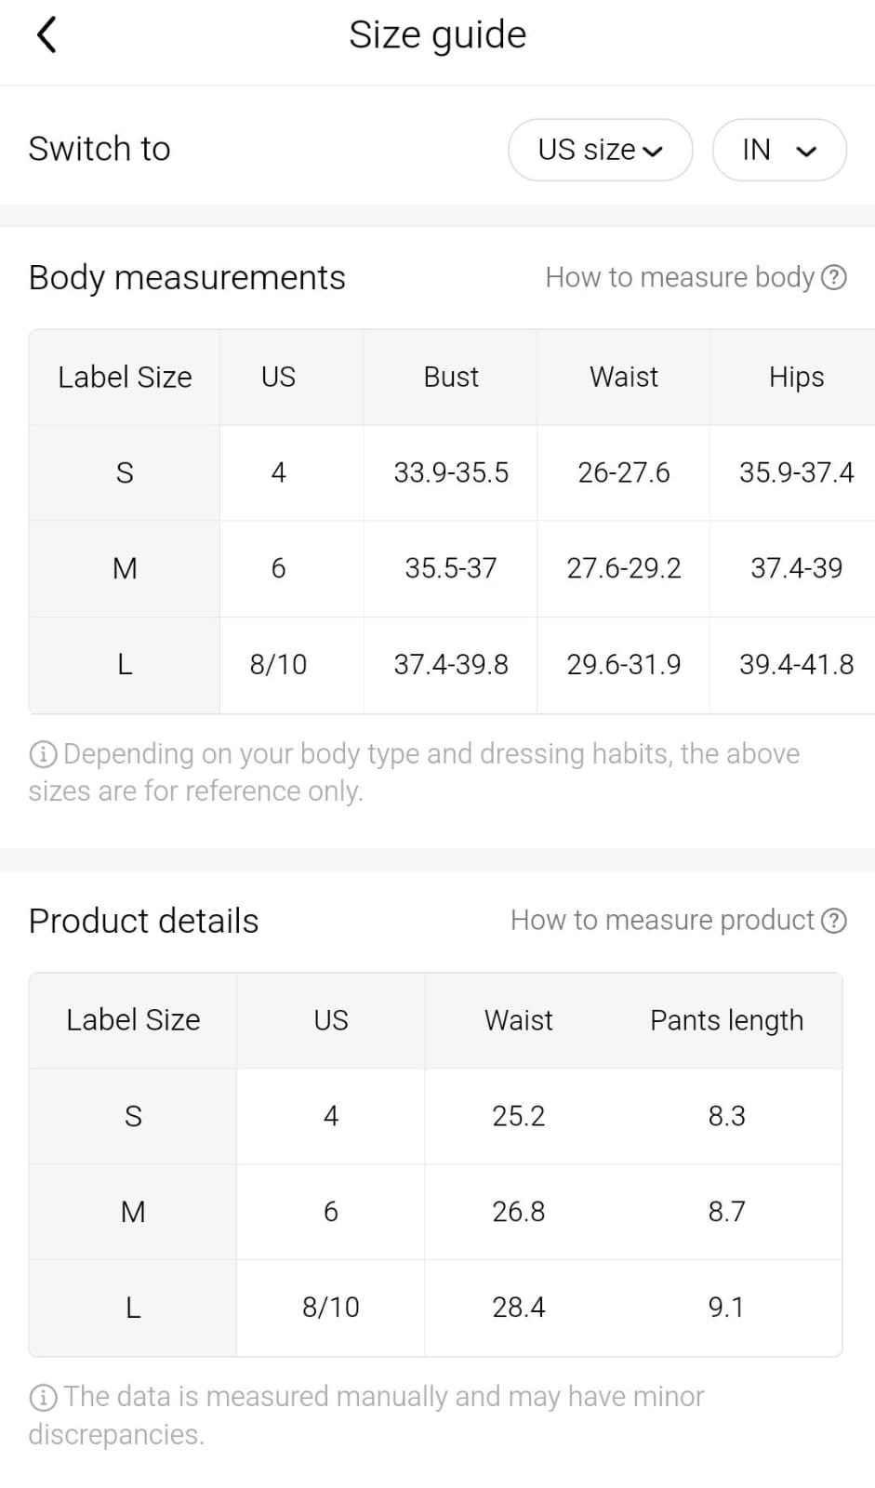Image resolution: width=875 pixels, height=1488 pixels.
Task: Select size M row in Body measurements
Action: (125, 568)
